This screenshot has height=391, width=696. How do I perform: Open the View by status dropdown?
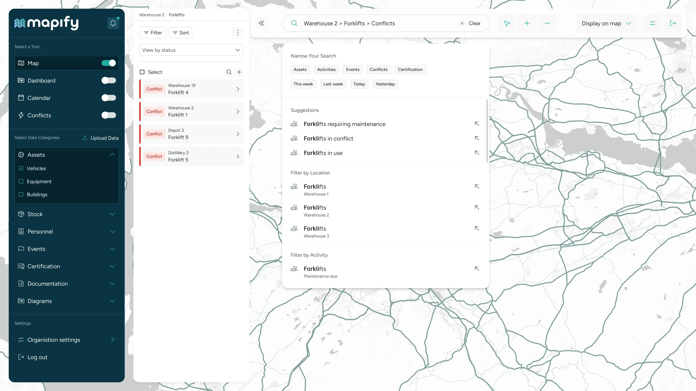click(x=191, y=50)
